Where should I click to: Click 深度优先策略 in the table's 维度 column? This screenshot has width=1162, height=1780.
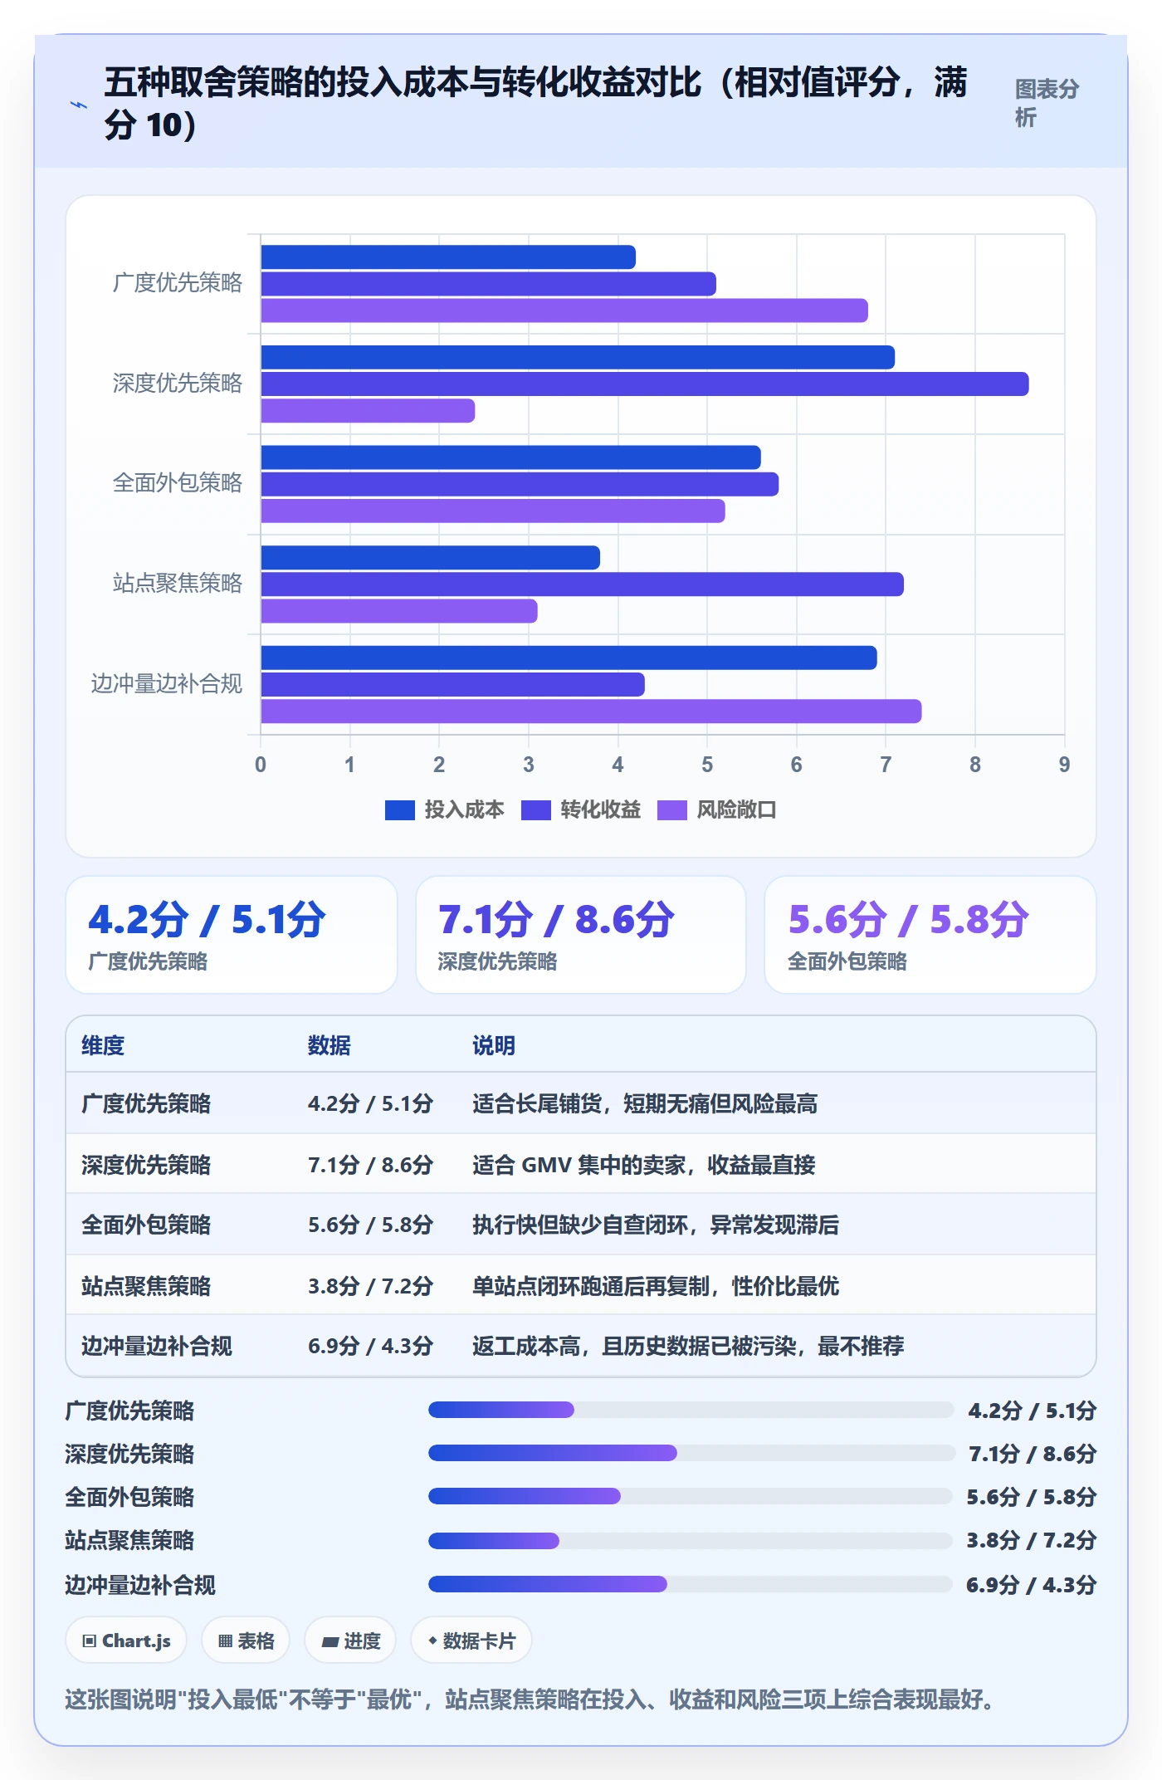[x=146, y=1165]
